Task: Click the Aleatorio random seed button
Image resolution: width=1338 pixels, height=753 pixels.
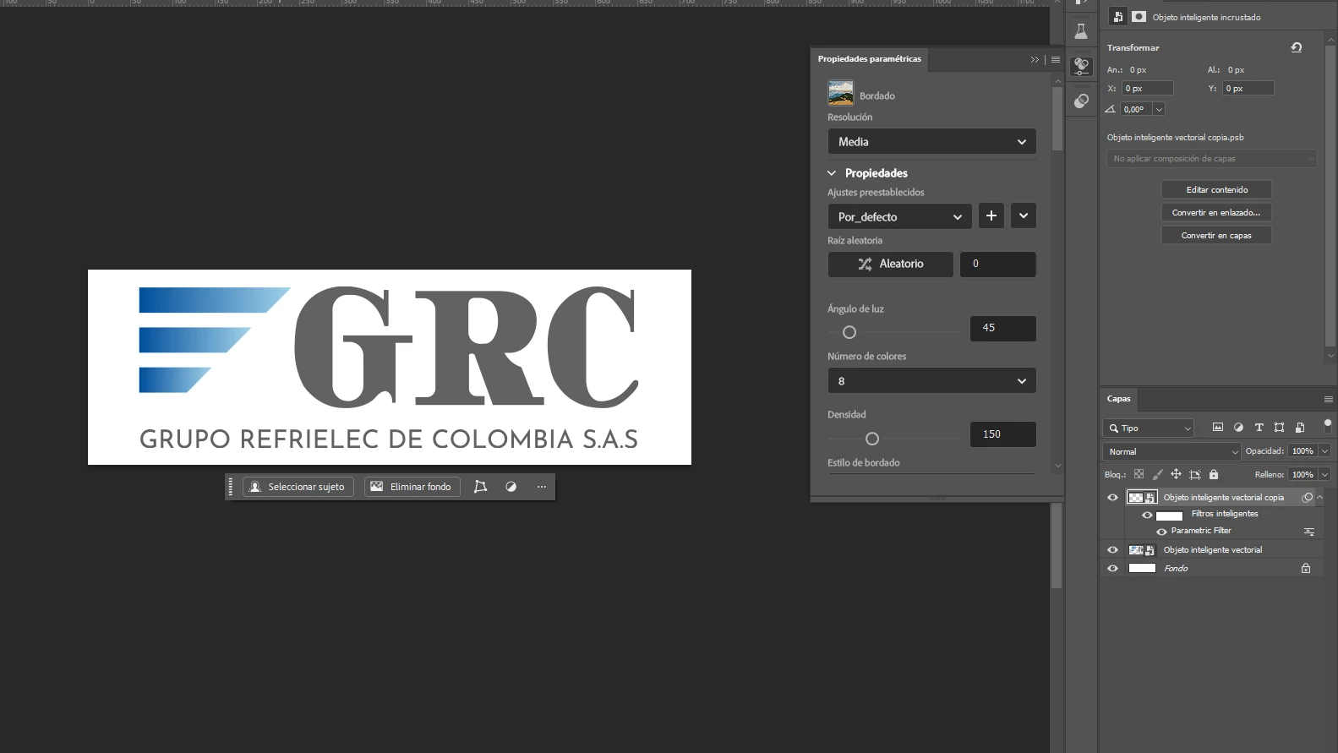Action: coord(891,265)
